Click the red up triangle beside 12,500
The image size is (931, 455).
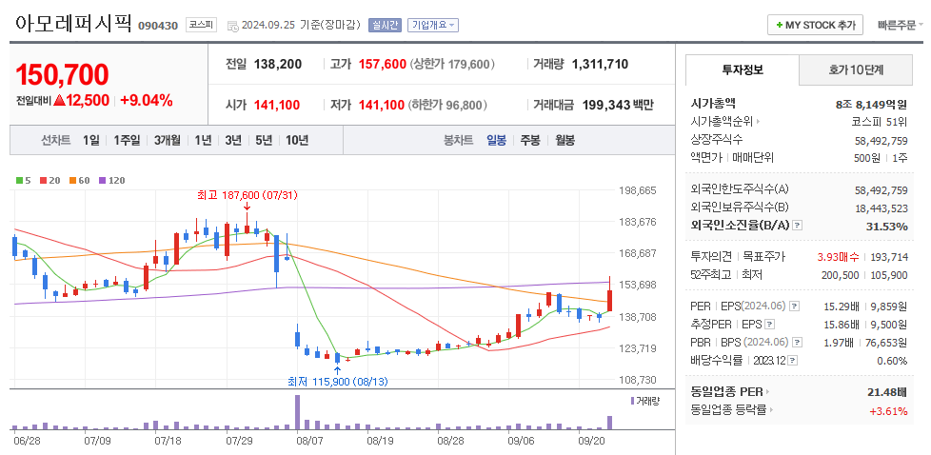59,101
